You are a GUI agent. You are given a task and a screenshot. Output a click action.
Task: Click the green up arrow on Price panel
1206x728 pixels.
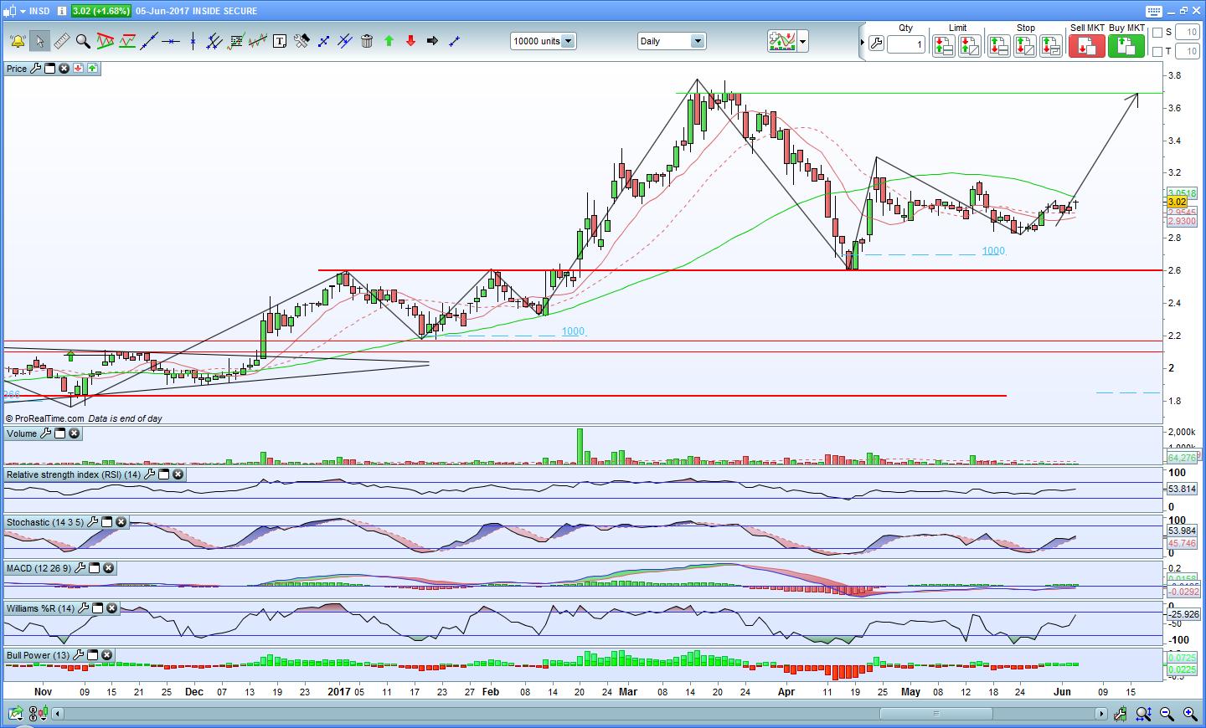point(91,69)
